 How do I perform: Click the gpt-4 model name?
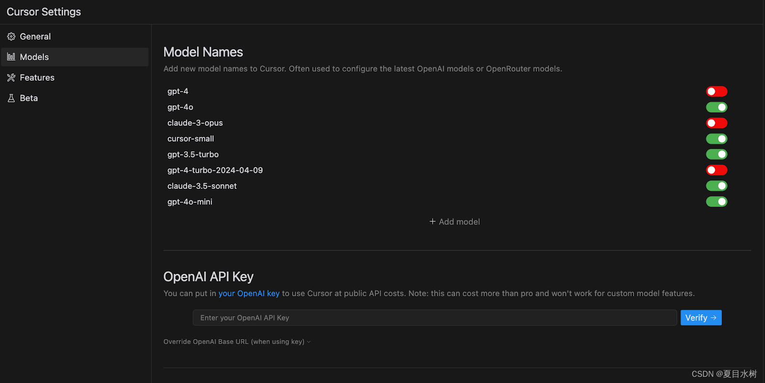tap(178, 91)
